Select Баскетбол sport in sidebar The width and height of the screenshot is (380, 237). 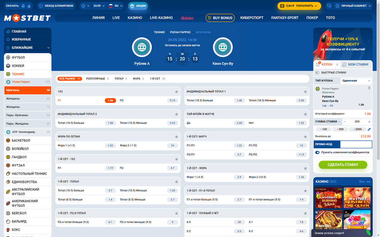(x=28, y=140)
